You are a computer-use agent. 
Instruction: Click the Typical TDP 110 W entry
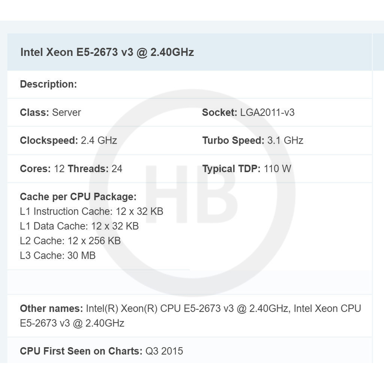(x=246, y=169)
